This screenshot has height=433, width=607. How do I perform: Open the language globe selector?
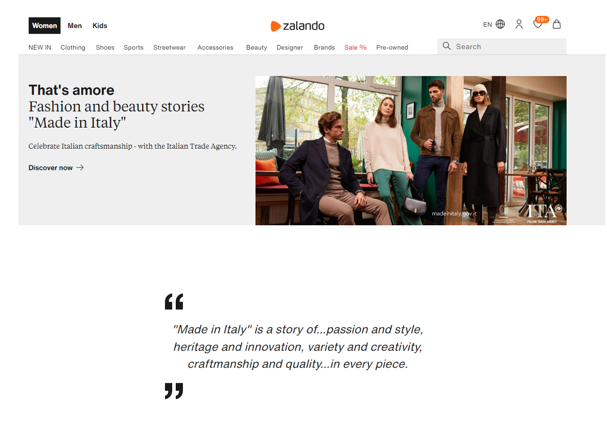coord(500,24)
